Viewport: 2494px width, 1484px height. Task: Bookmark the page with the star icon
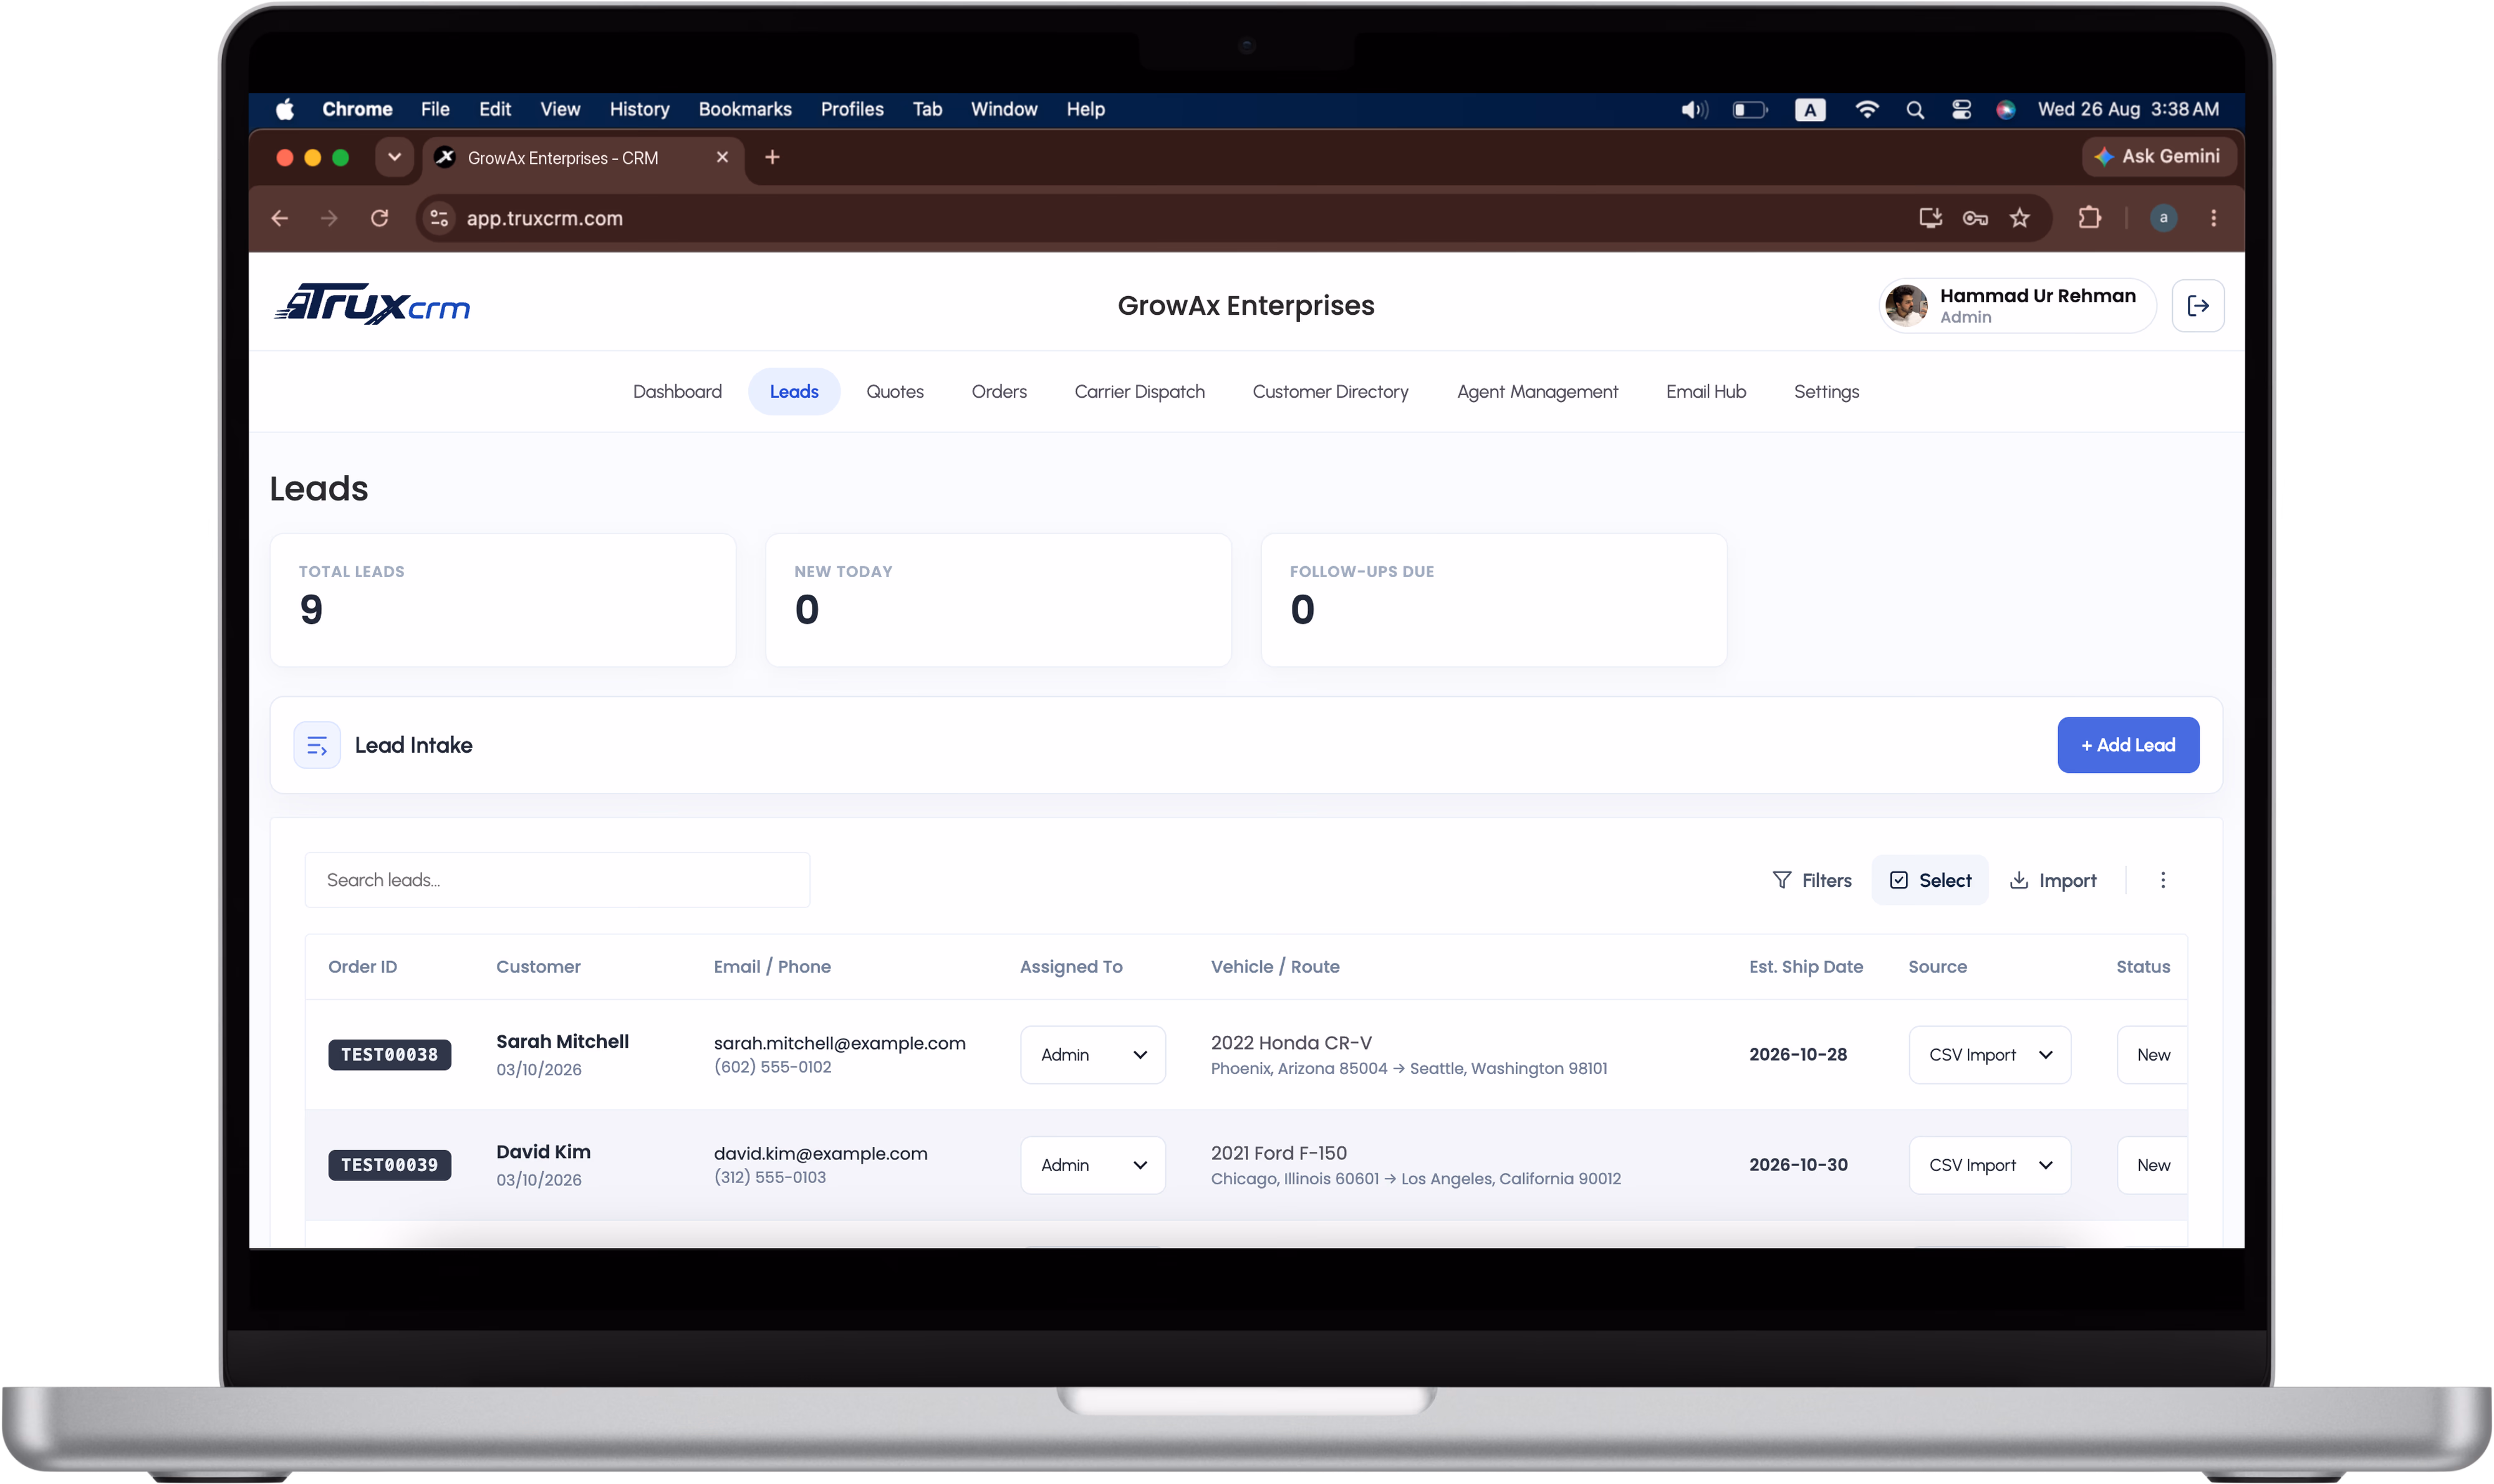[x=2019, y=218]
